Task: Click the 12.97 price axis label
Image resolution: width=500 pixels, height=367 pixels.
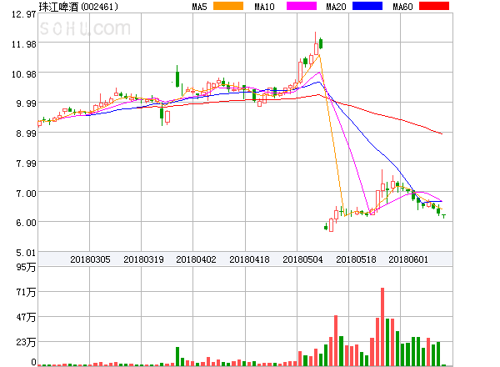Action: [23, 14]
